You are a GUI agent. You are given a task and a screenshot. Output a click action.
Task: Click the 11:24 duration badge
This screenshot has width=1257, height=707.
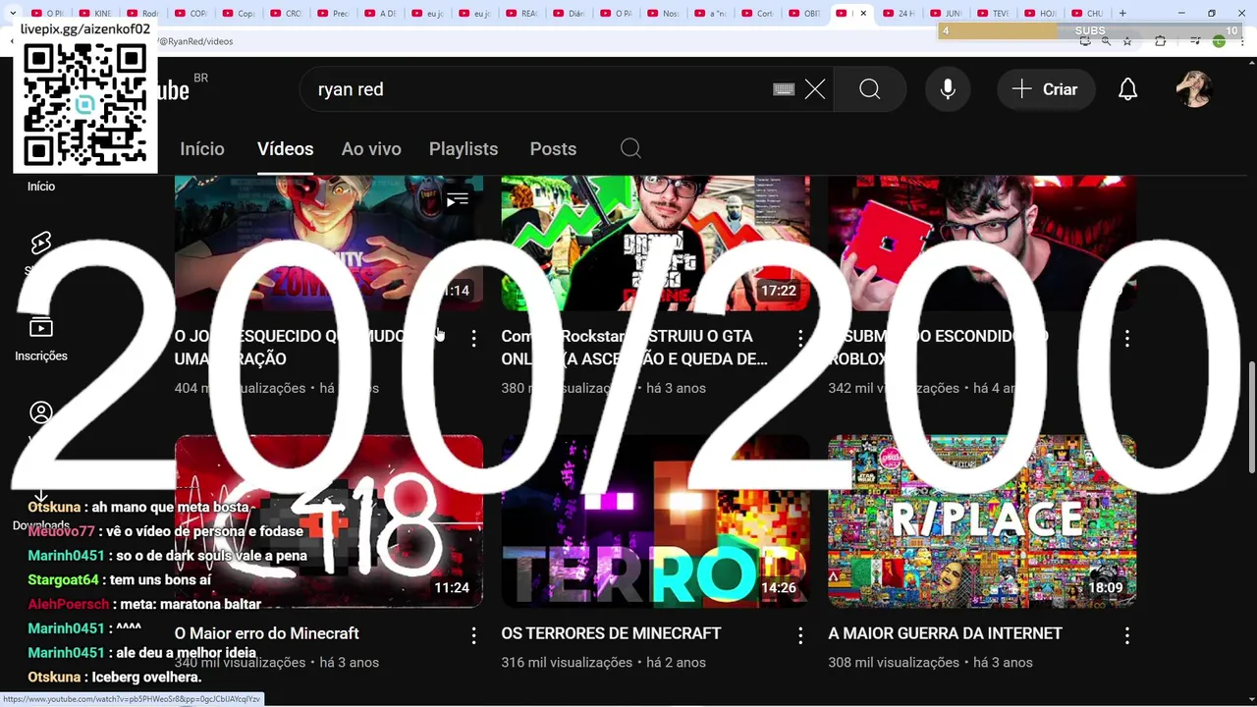click(x=452, y=587)
